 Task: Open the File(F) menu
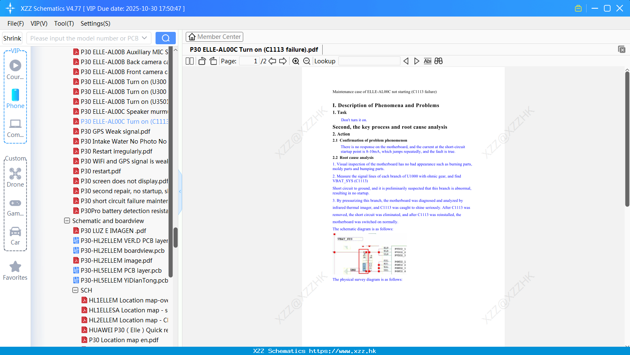pos(16,24)
